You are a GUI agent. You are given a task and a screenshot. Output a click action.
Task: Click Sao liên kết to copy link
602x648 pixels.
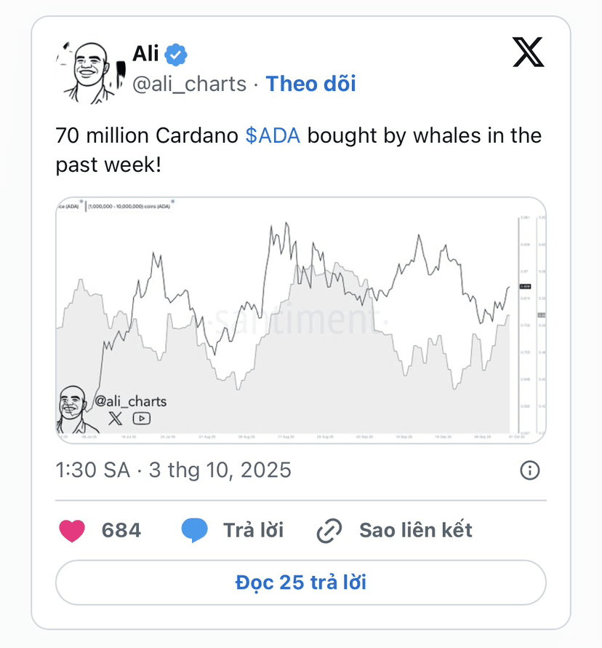pyautogui.click(x=415, y=531)
